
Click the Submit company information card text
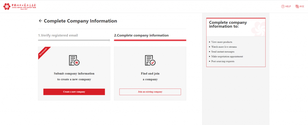click(74, 77)
